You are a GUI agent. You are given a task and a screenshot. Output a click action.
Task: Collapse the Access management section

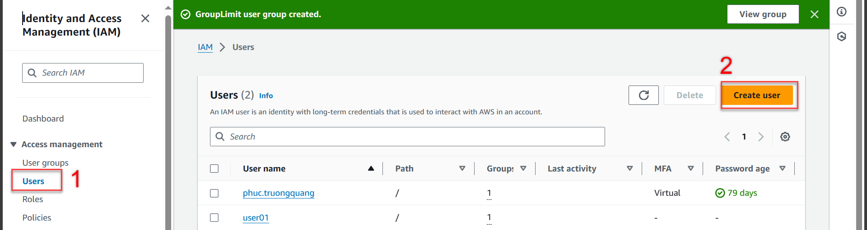tap(13, 144)
